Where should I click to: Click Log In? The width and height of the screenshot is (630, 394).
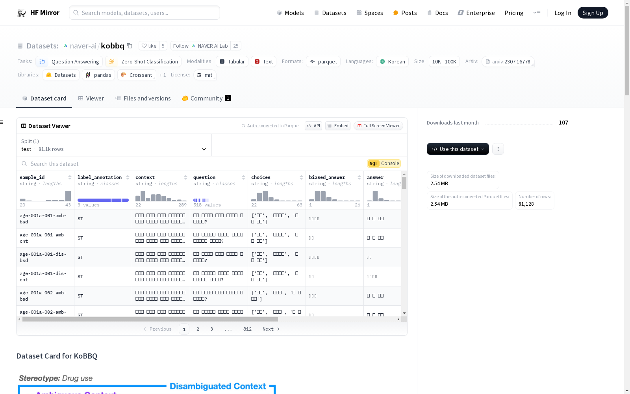point(563,13)
